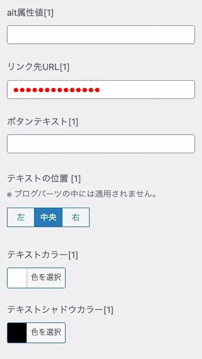The width and height of the screenshot is (202, 359).
Task: Click the ボタンテキスト[1] label
Action: coord(42,122)
